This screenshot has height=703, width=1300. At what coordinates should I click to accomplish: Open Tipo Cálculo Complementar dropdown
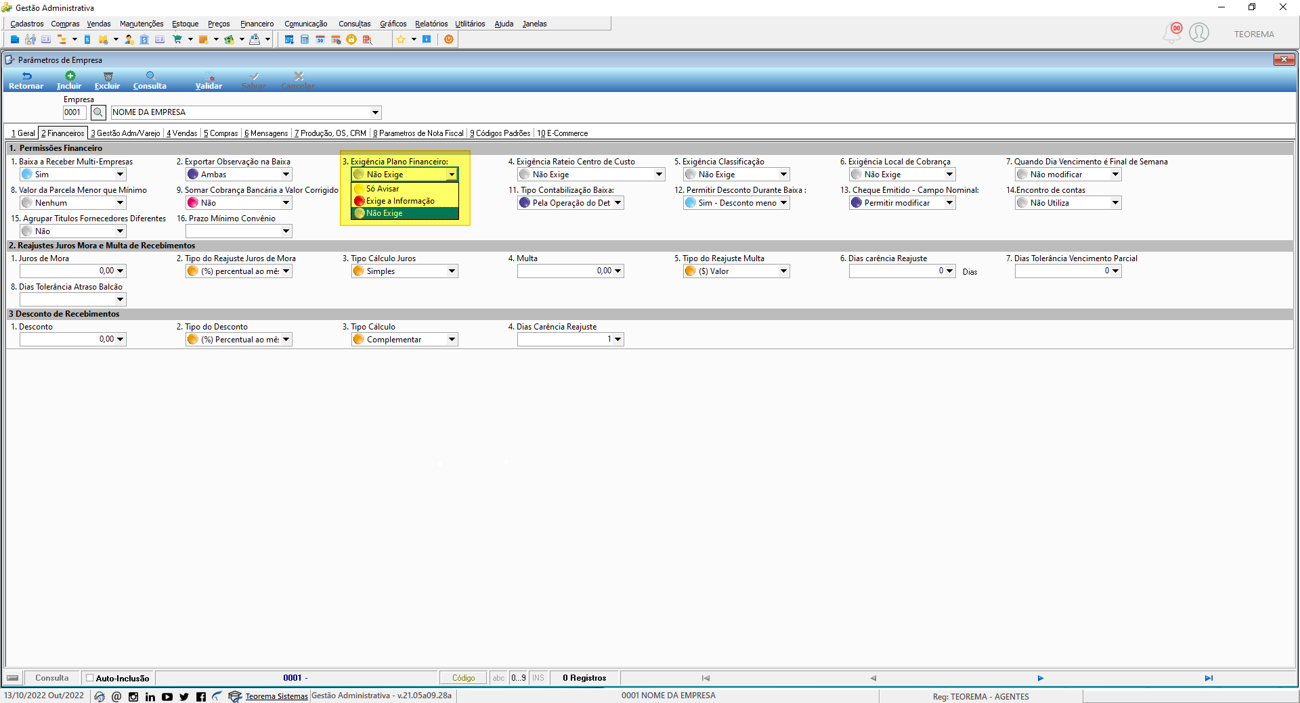[452, 340]
